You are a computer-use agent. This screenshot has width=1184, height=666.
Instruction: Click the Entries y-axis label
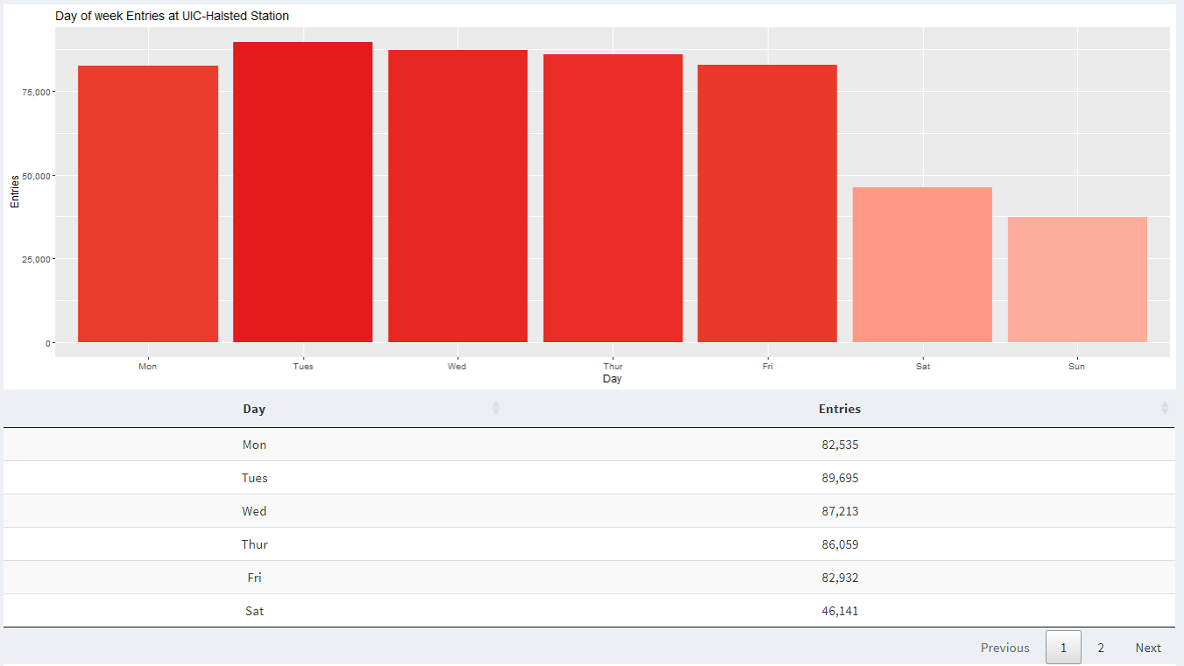[x=15, y=192]
